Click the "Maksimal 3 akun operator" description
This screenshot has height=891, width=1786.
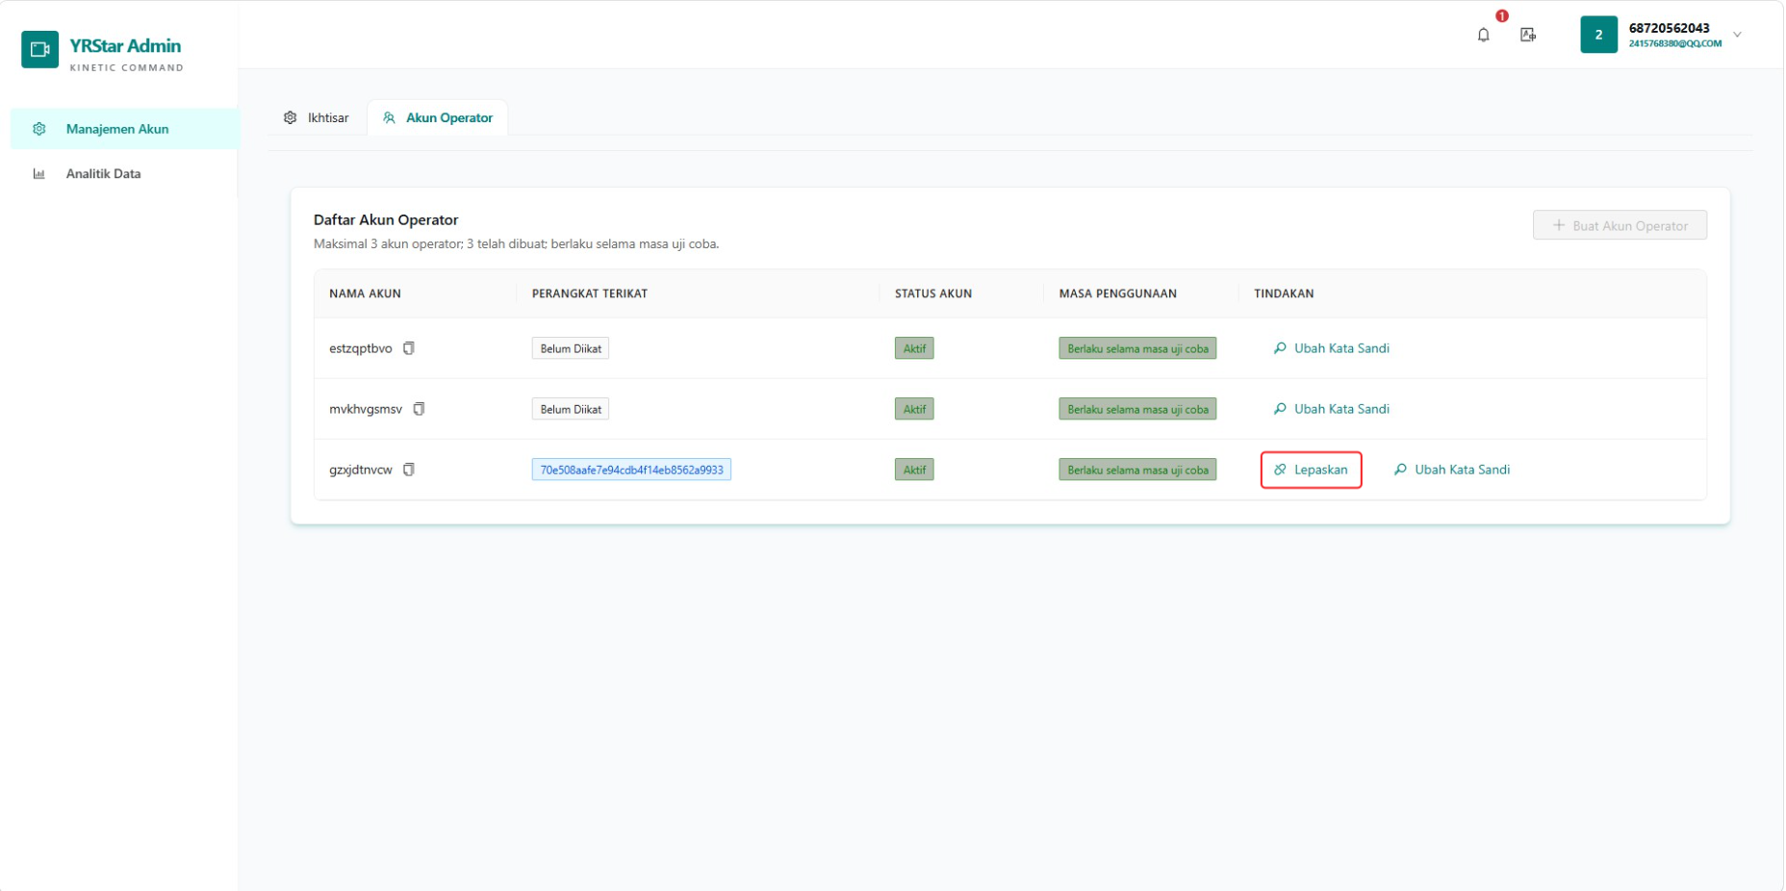(x=516, y=244)
